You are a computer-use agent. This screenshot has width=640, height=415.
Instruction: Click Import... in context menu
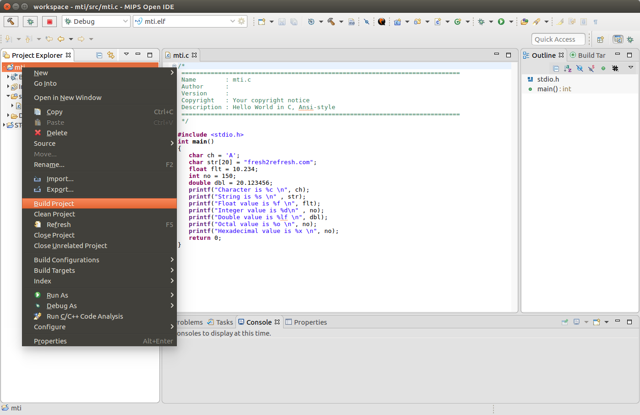99,179
